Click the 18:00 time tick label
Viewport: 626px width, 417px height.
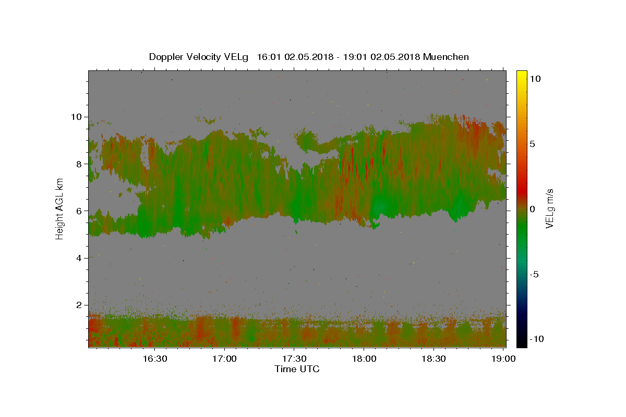tap(364, 359)
